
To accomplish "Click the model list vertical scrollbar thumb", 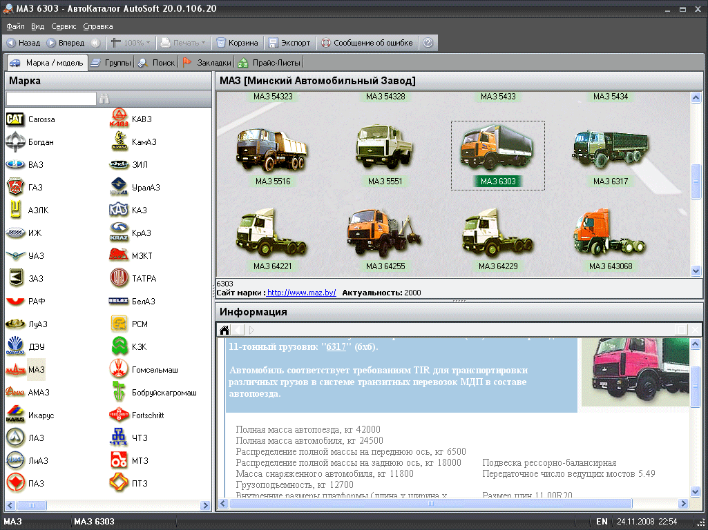I will pyautogui.click(x=696, y=181).
